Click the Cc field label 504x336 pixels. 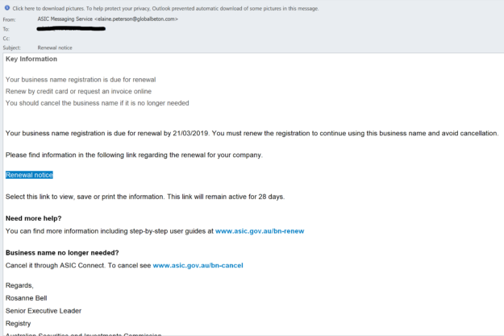(6, 38)
